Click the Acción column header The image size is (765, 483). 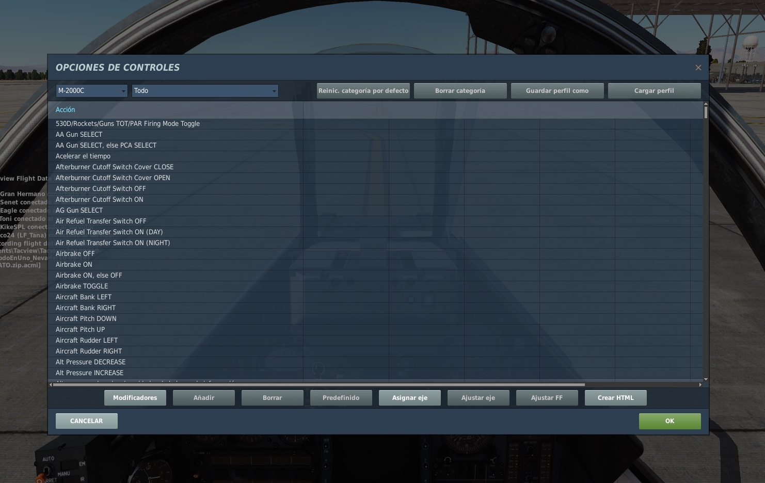click(176, 110)
